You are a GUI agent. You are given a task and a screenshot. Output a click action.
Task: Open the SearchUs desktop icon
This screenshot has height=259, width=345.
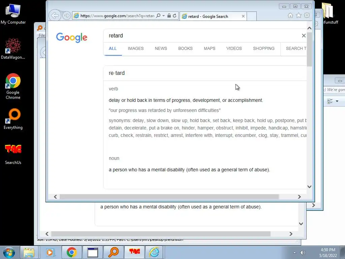click(x=13, y=154)
